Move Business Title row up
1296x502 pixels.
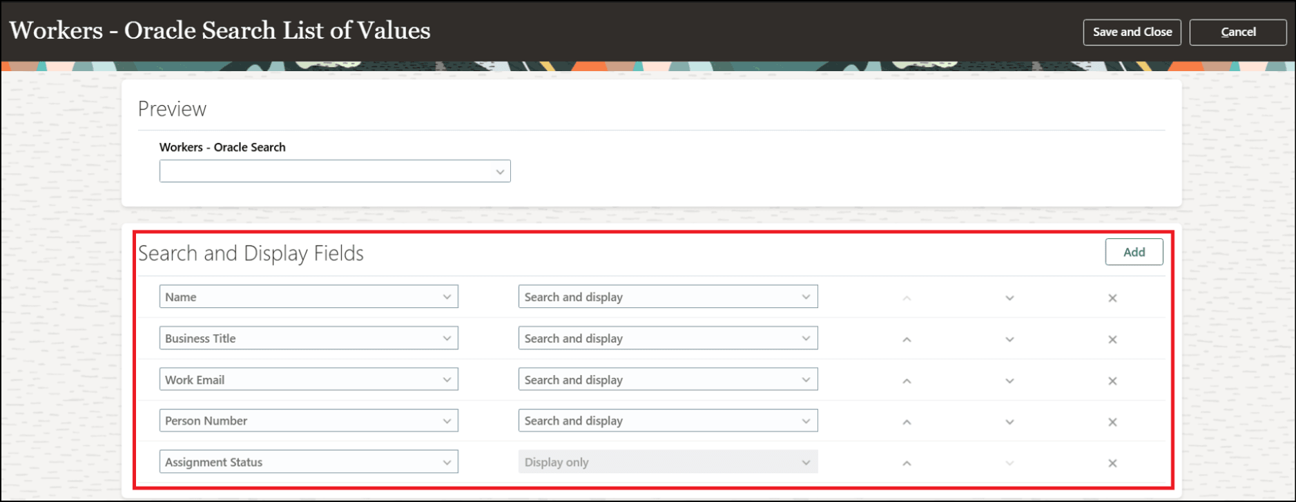[907, 340]
